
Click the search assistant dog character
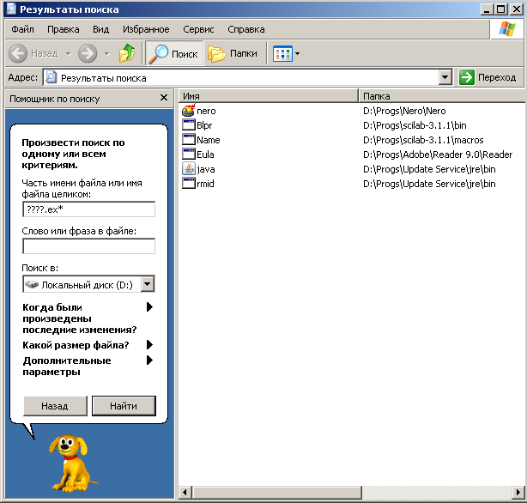click(x=72, y=463)
